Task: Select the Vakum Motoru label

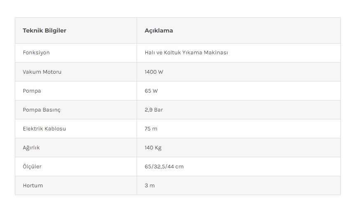Action: [42, 72]
